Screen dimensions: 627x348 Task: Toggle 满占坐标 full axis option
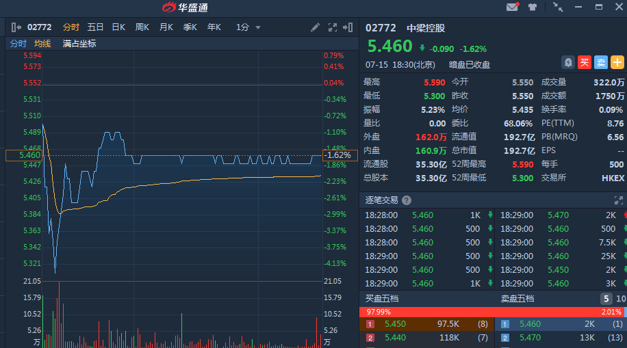79,44
